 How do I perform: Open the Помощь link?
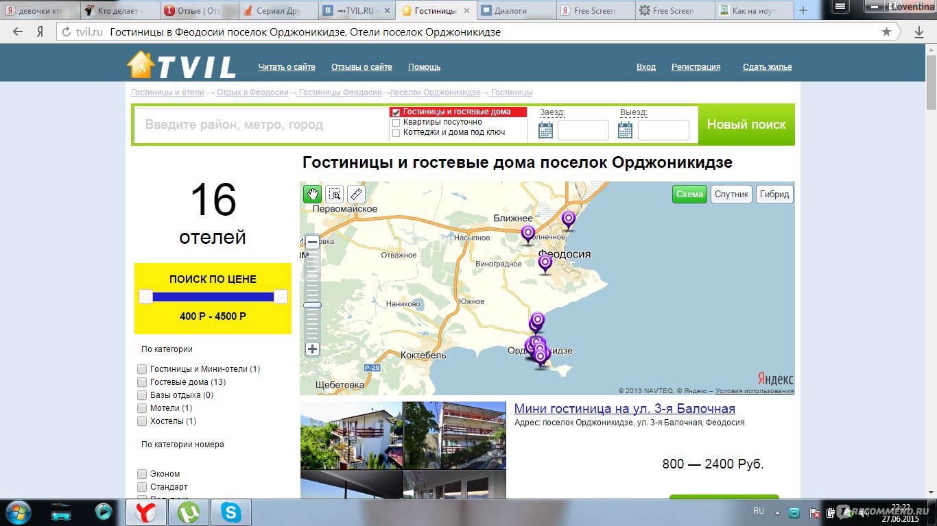pyautogui.click(x=424, y=67)
